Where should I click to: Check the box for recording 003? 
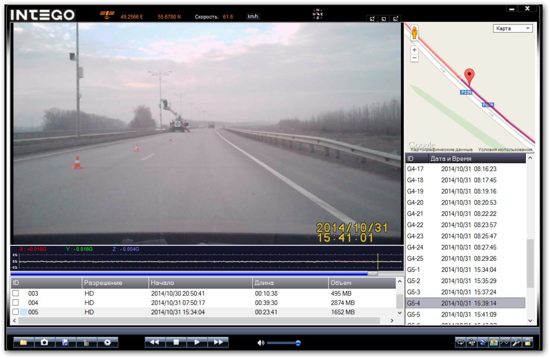tap(16, 293)
